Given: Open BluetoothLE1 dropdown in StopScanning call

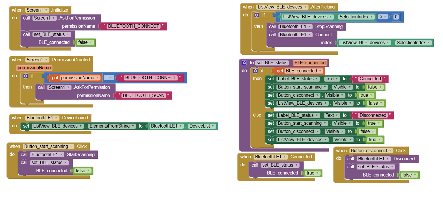Looking at the screenshot, I should coord(296,27).
